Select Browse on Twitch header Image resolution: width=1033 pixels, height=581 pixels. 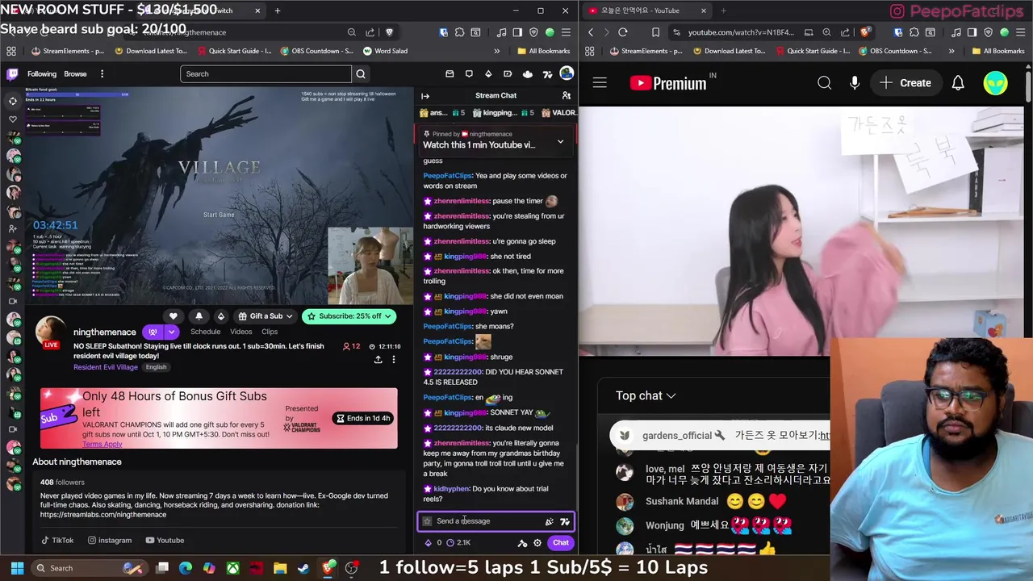pos(75,73)
